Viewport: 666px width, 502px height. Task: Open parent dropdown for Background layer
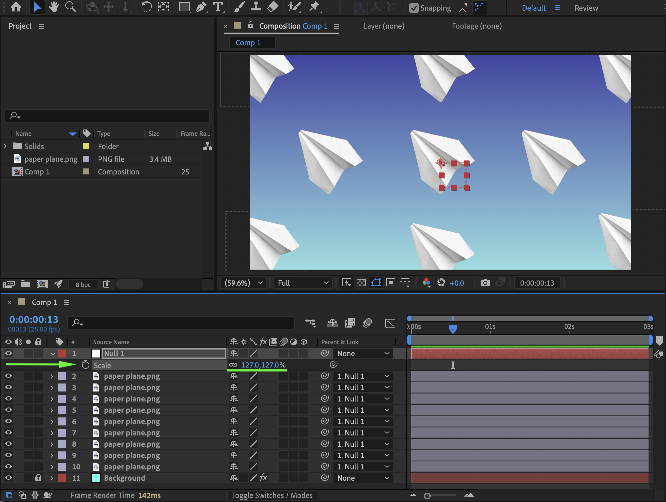[x=363, y=478]
